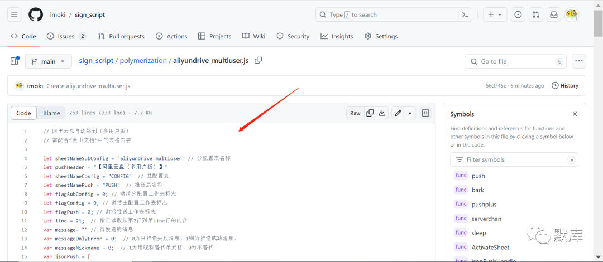The height and width of the screenshot is (262, 603).
Task: View the file History
Action: click(x=565, y=86)
